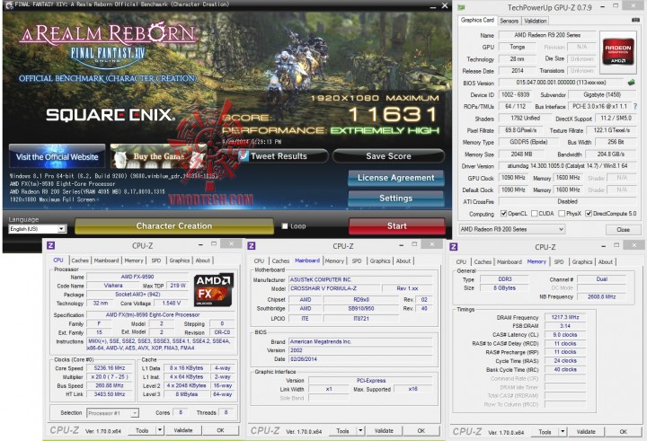Open the benchmark Settings button
Viewport: 647px width, 441px height.
395,198
